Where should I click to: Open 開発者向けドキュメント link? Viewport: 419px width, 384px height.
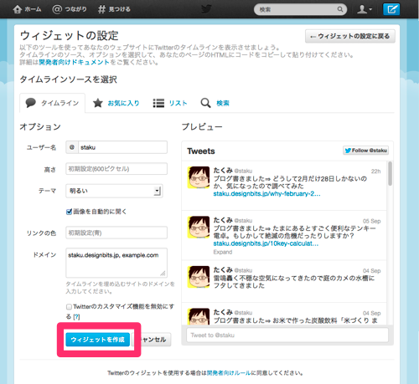(x=74, y=62)
